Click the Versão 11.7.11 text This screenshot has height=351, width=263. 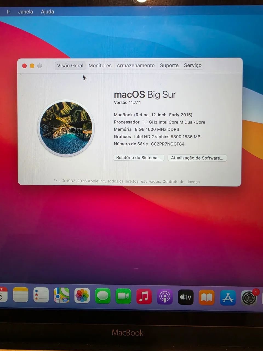pos(127,103)
